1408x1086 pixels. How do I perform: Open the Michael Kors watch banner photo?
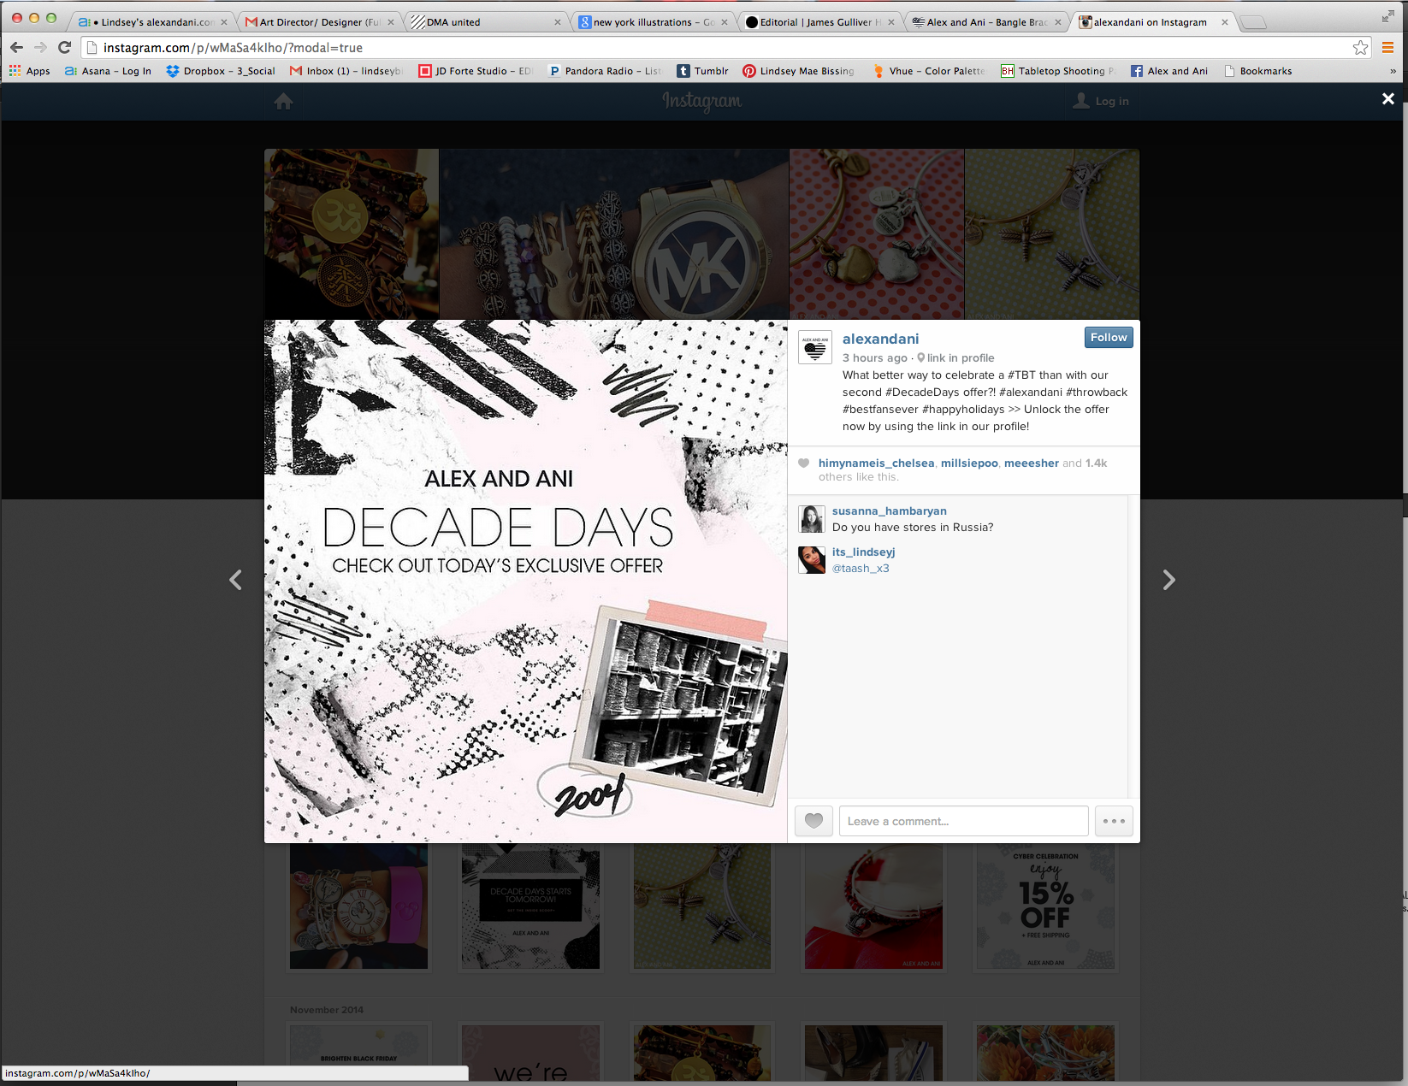pos(614,234)
